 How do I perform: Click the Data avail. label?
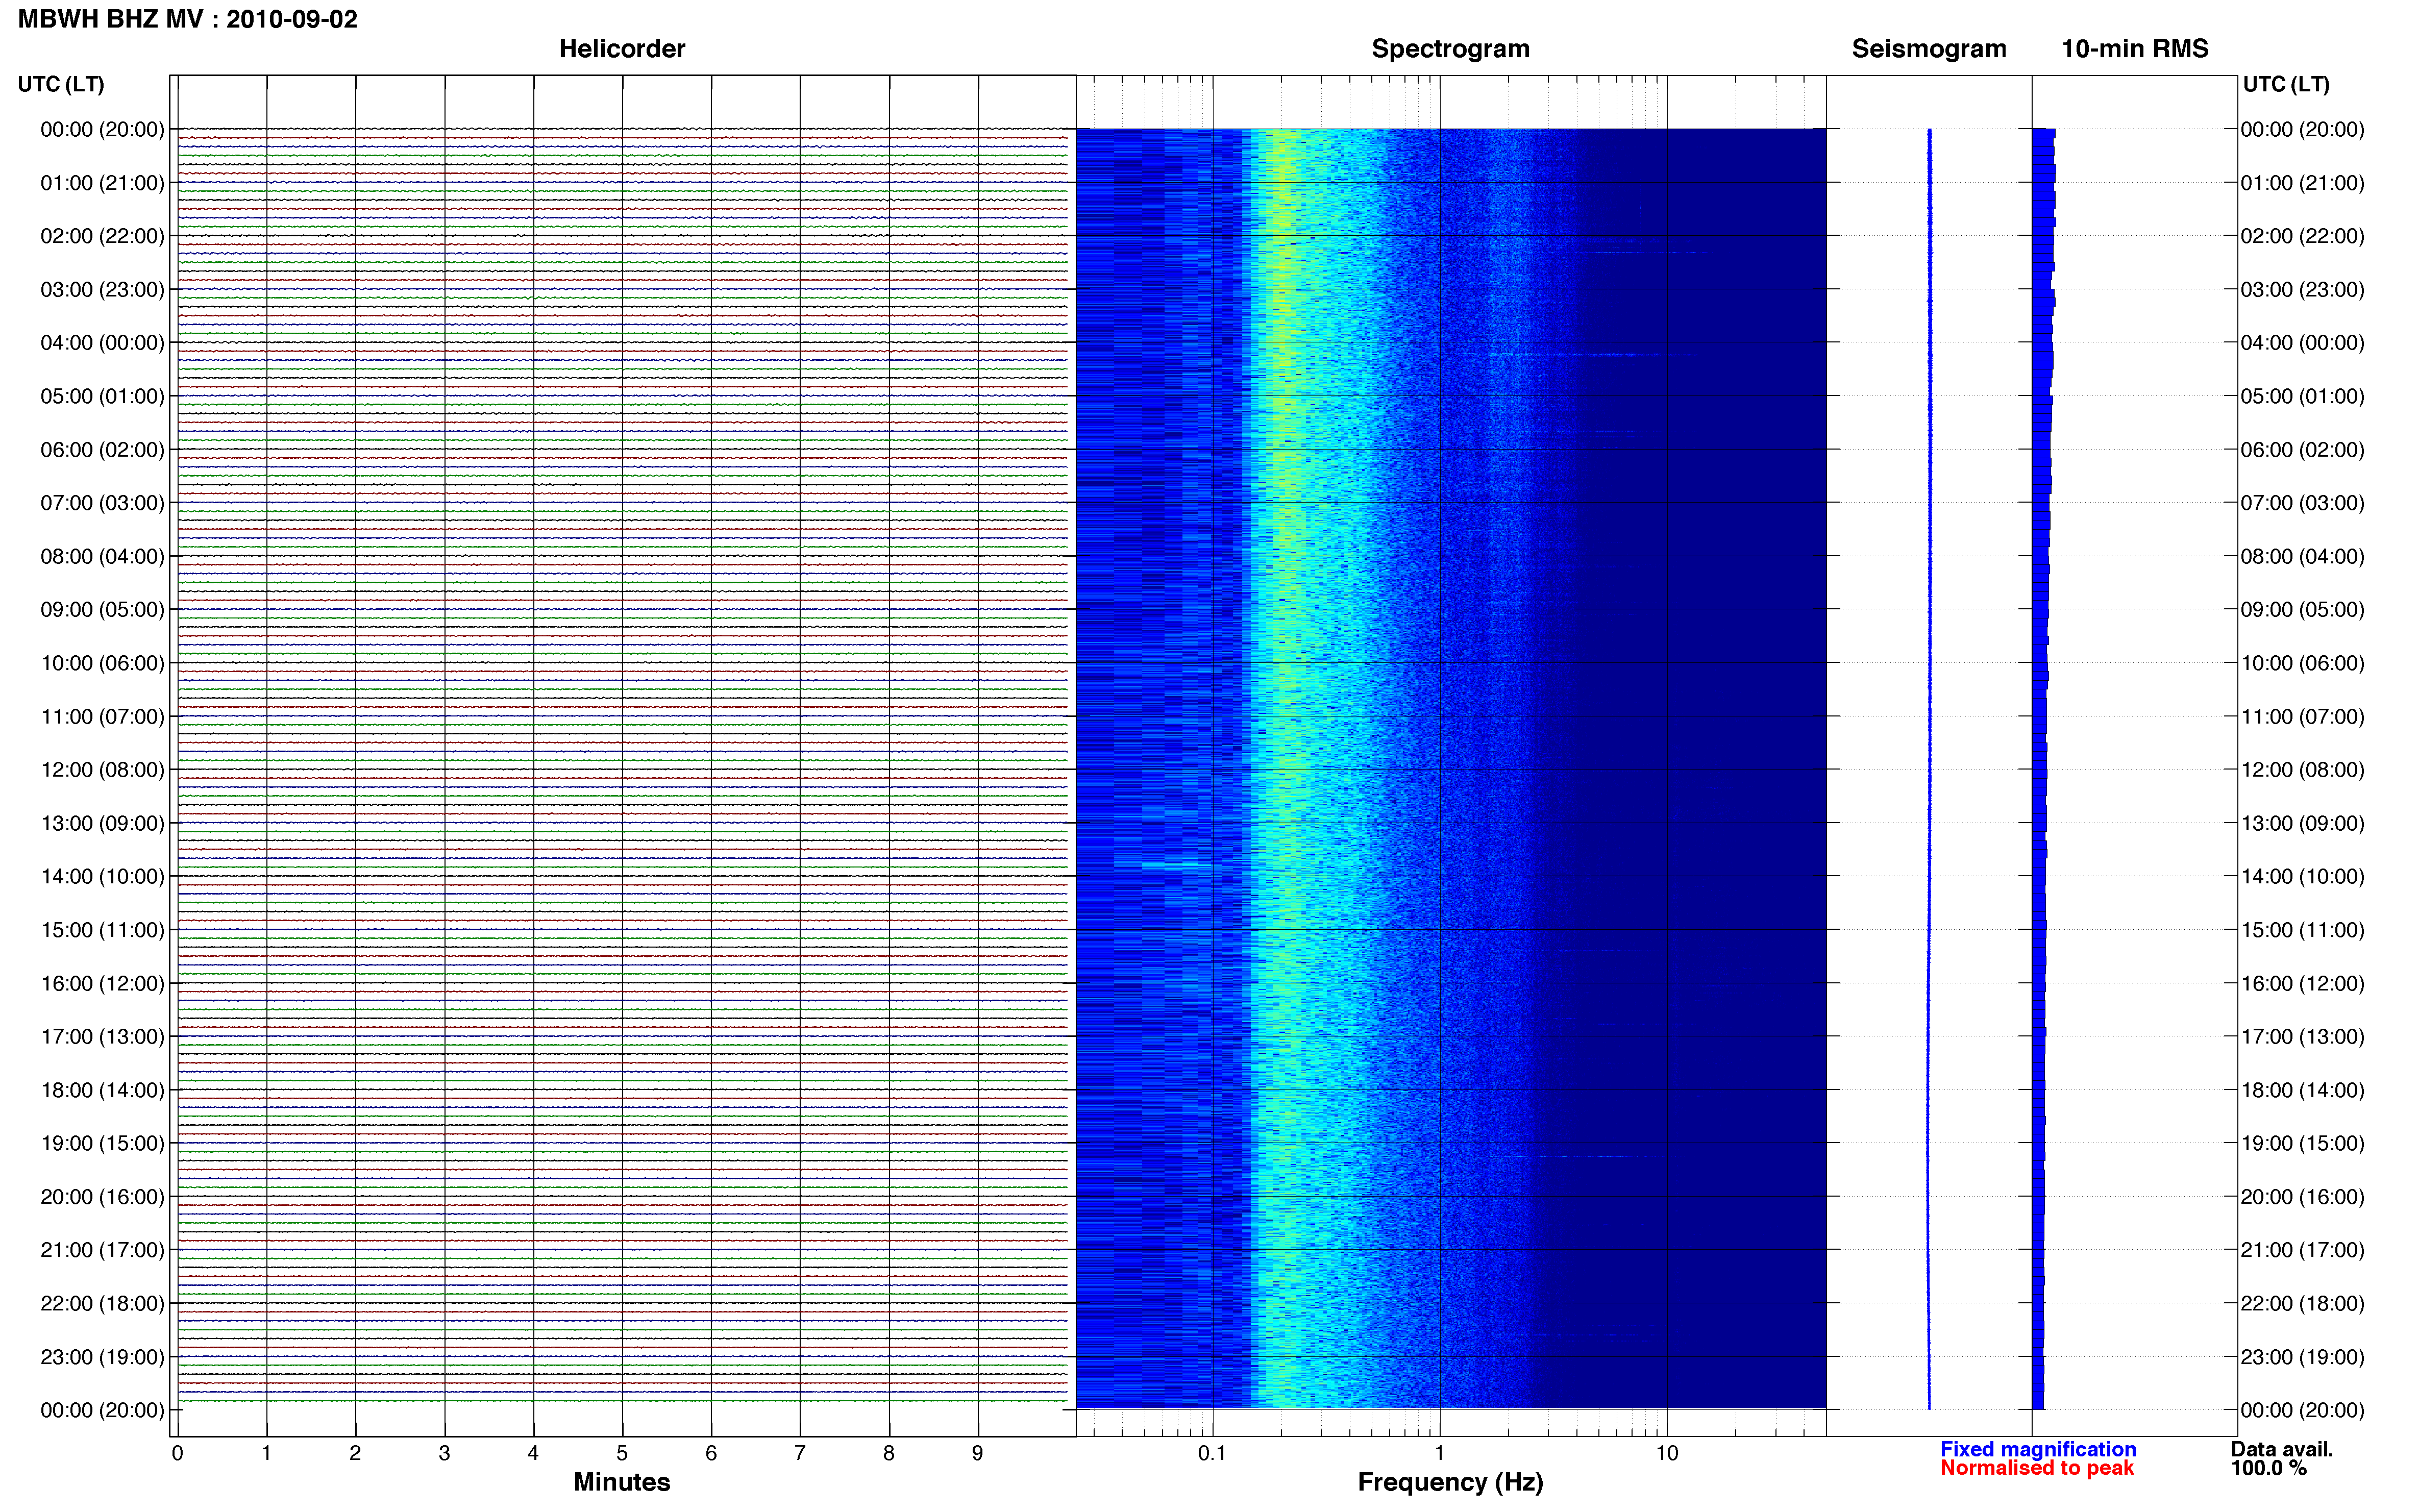(2282, 1449)
